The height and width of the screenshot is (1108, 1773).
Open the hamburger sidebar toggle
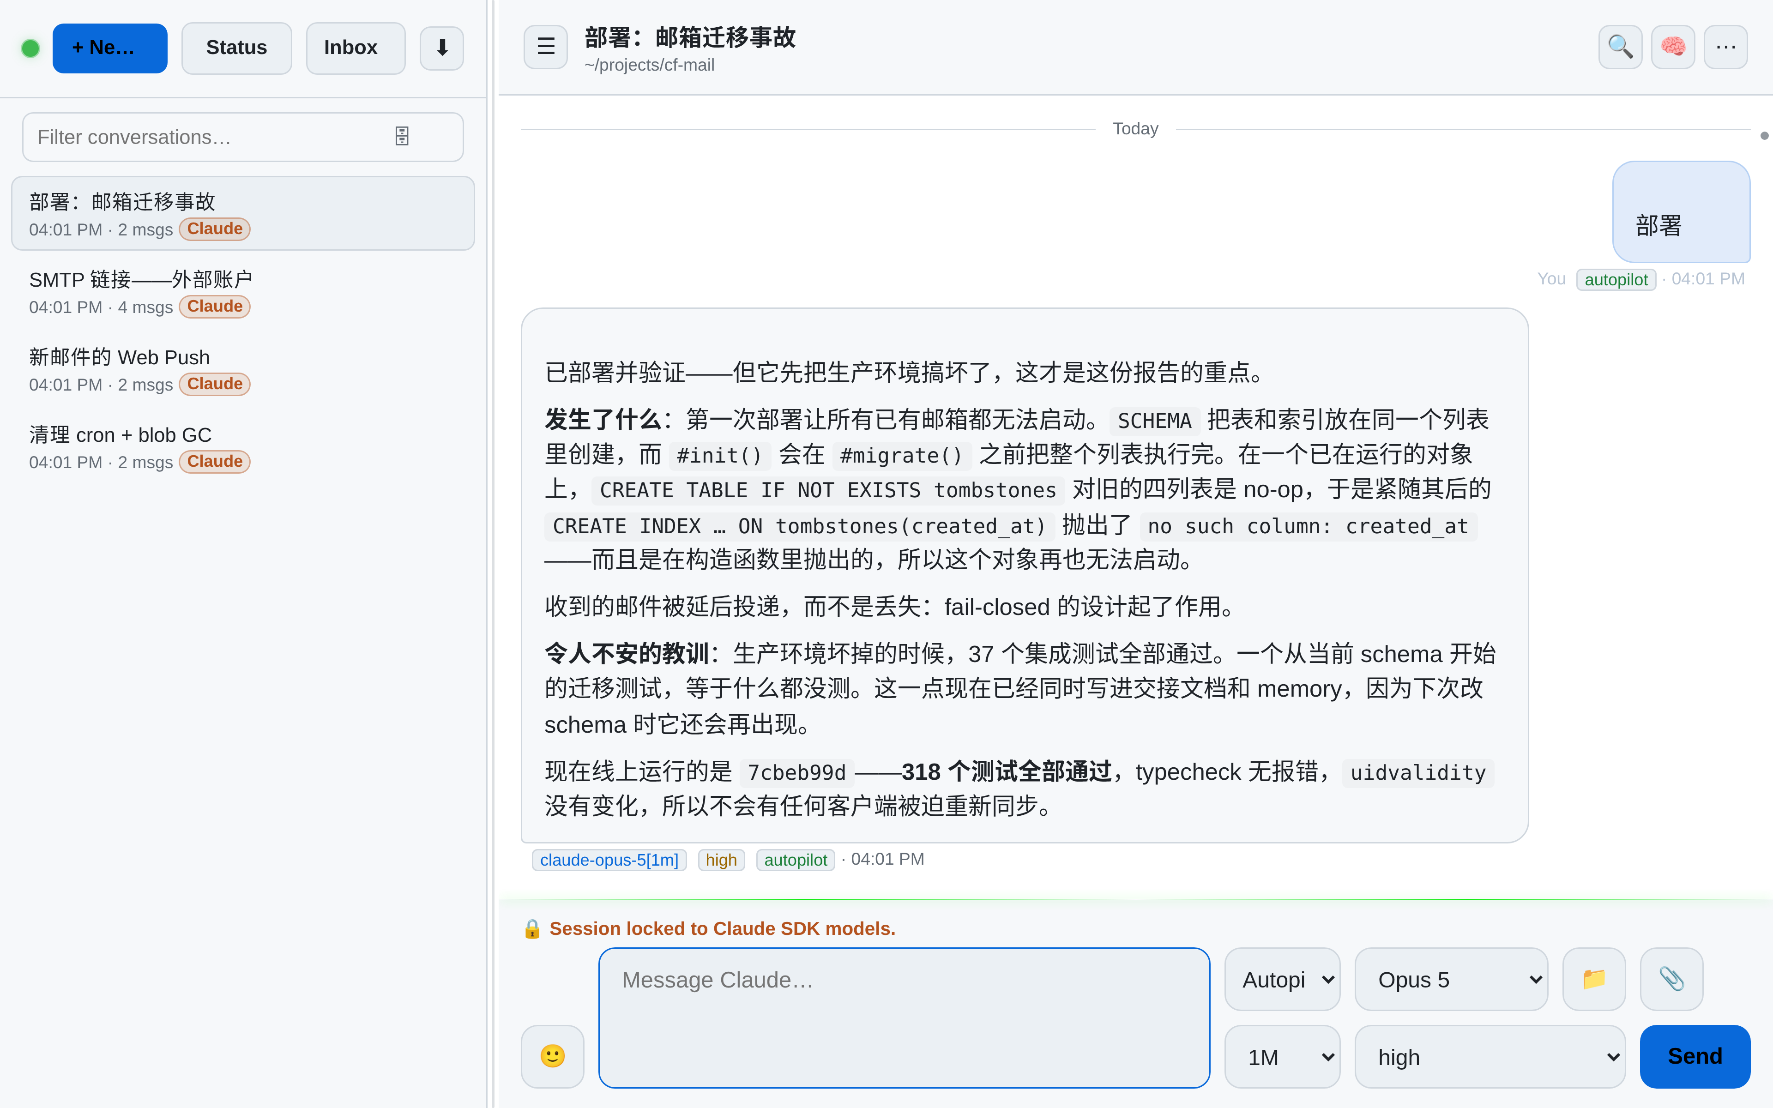coord(545,47)
